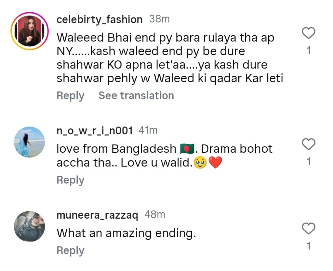Reply to celebirty_fashion's comment

point(70,95)
